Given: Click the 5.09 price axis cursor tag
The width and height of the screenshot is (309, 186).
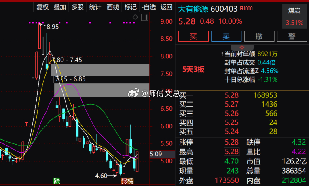Looking at the screenshot, I should click(162, 154).
